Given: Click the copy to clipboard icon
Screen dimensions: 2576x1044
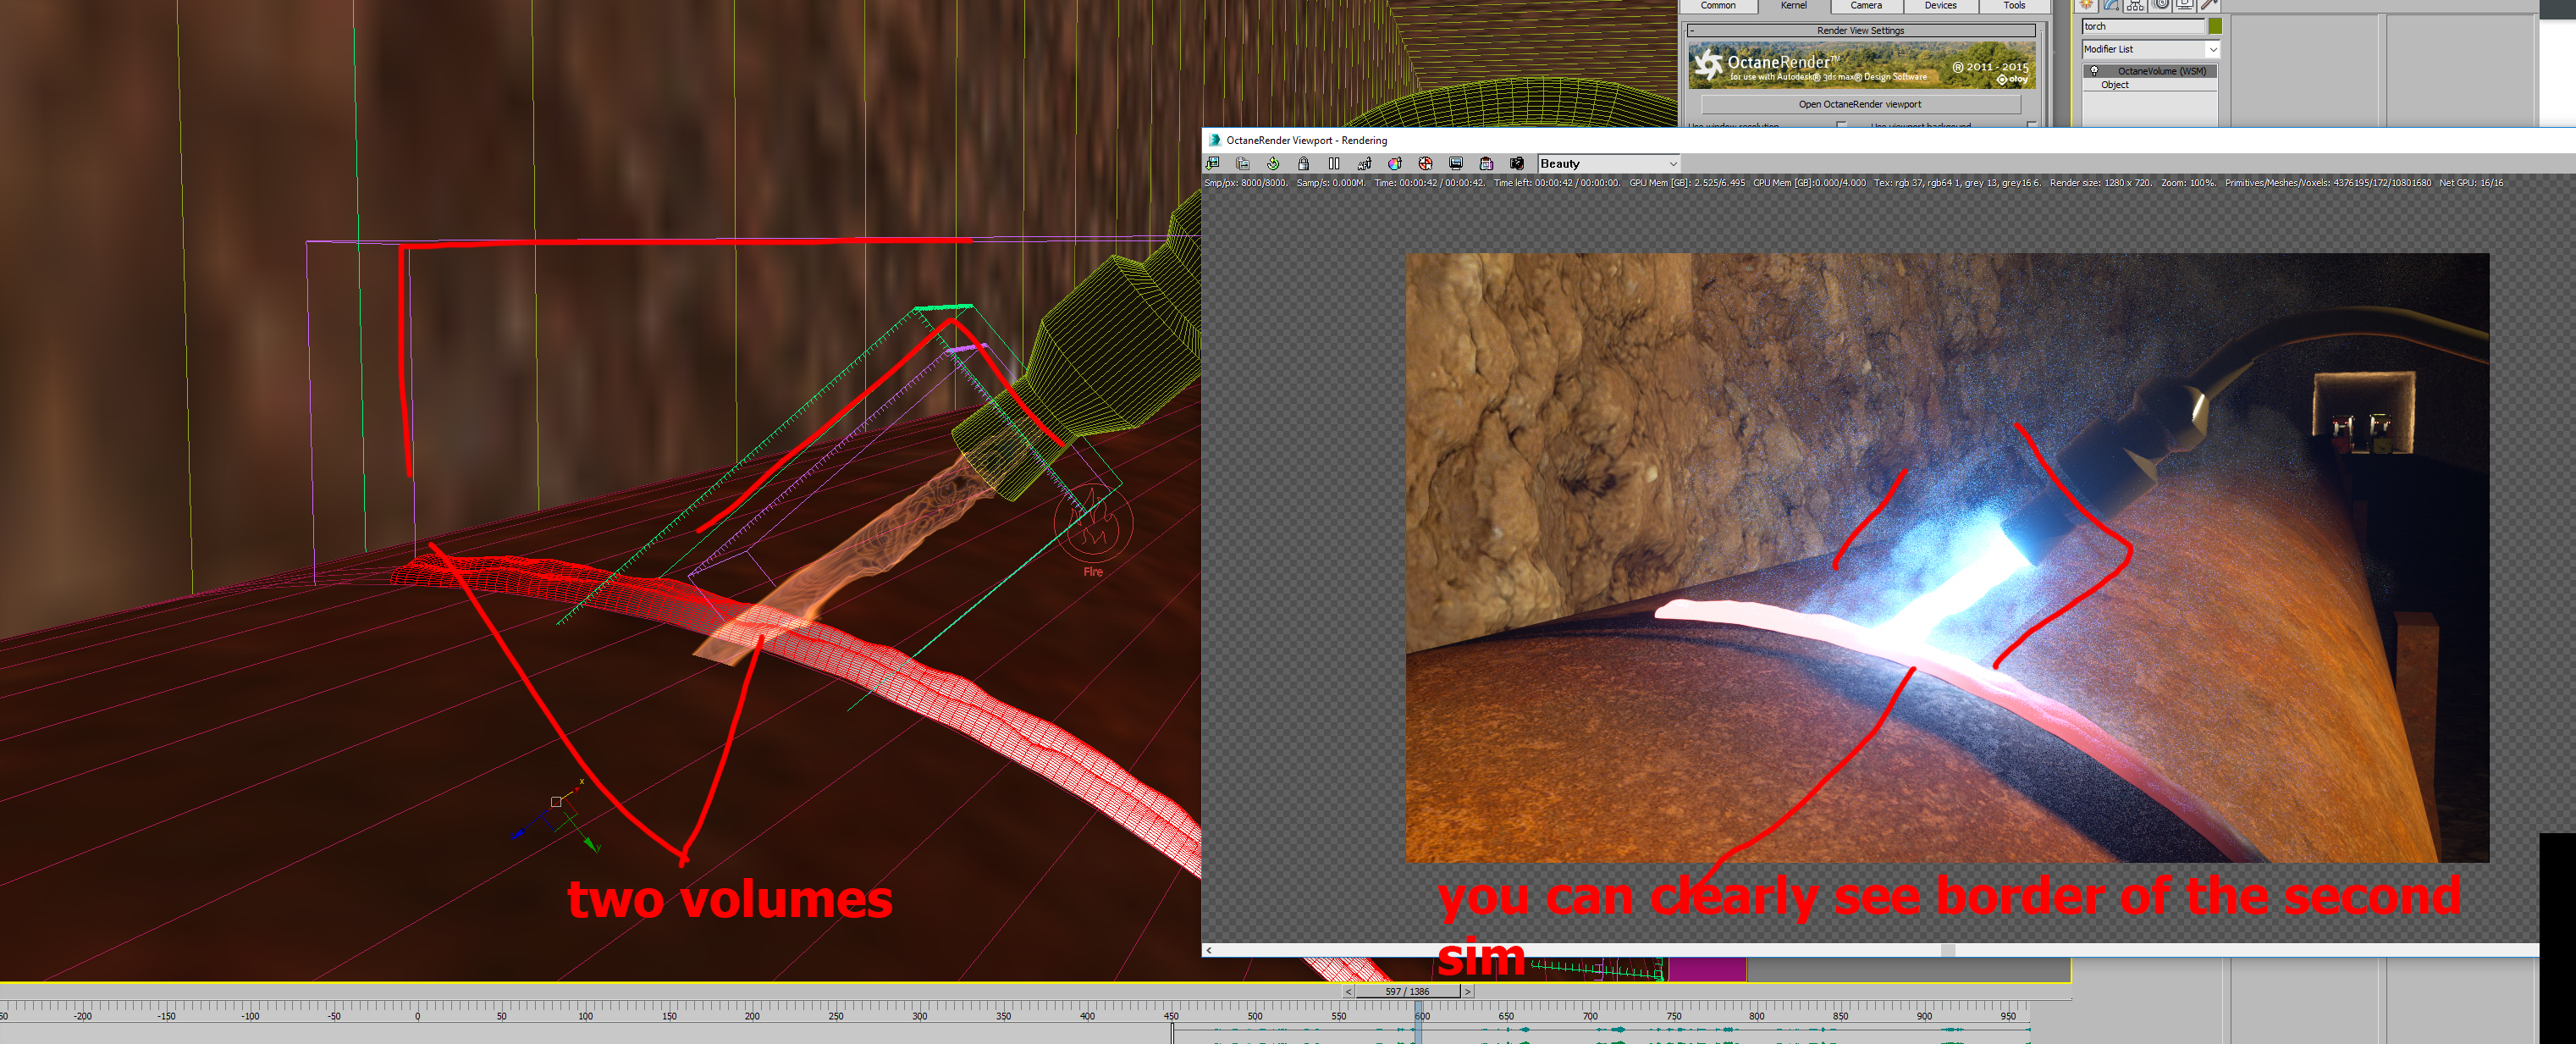Looking at the screenshot, I should click(1243, 163).
